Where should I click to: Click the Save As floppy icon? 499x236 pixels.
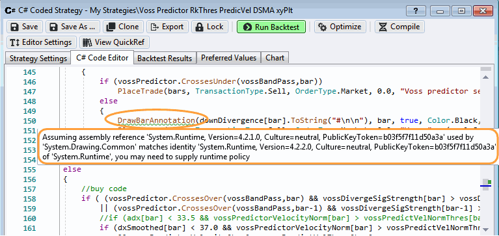coord(54,27)
